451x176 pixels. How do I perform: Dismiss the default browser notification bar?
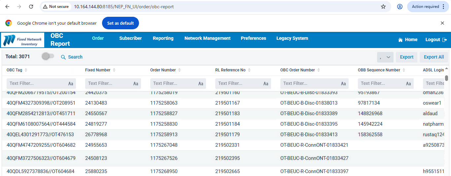coord(442,23)
